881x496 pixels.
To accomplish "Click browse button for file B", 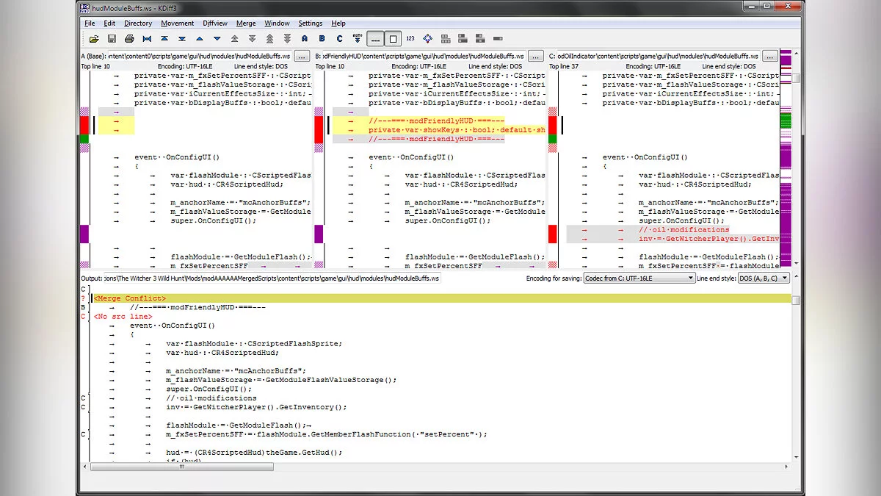I will click(x=536, y=56).
